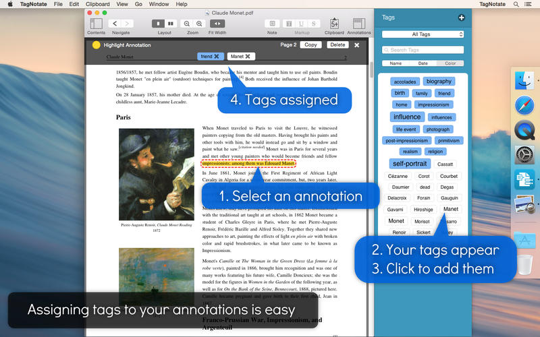This screenshot has height=337, width=540.
Task: Select the post-impressionism tag
Action: tap(407, 141)
